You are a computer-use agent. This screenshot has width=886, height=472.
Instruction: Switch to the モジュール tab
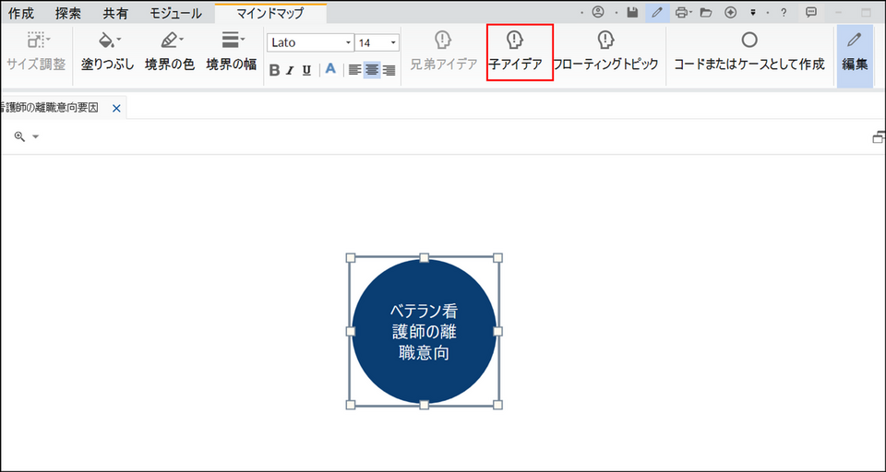pyautogui.click(x=175, y=14)
